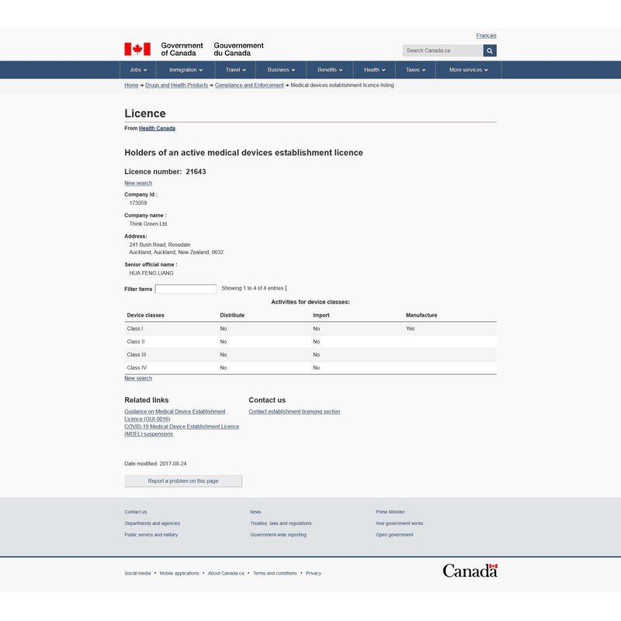Click the Government of Canada flag logo
This screenshot has height=621, width=621.
pos(137,50)
